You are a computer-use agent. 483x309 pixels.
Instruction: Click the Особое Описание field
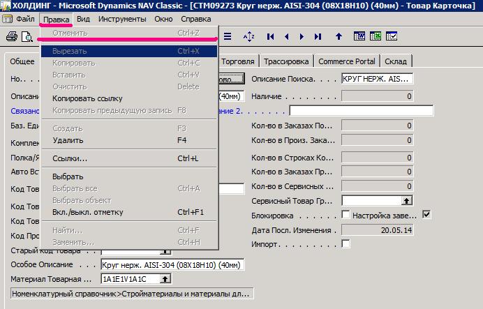coord(172,264)
